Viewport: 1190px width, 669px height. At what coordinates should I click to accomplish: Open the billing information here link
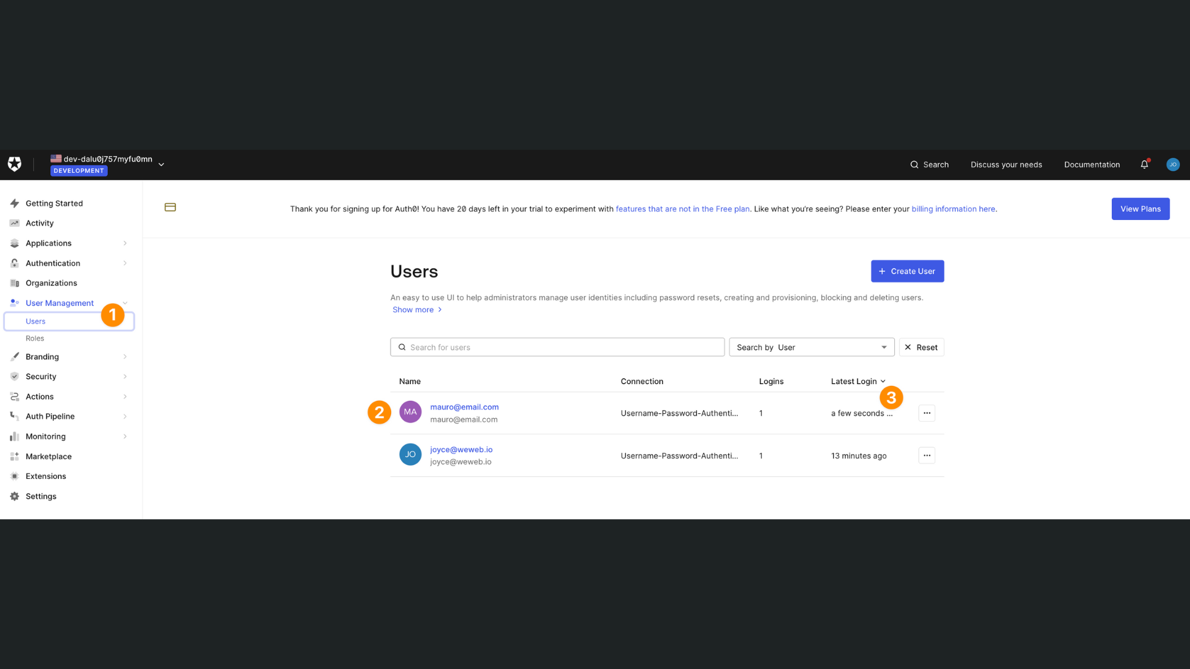(x=953, y=209)
